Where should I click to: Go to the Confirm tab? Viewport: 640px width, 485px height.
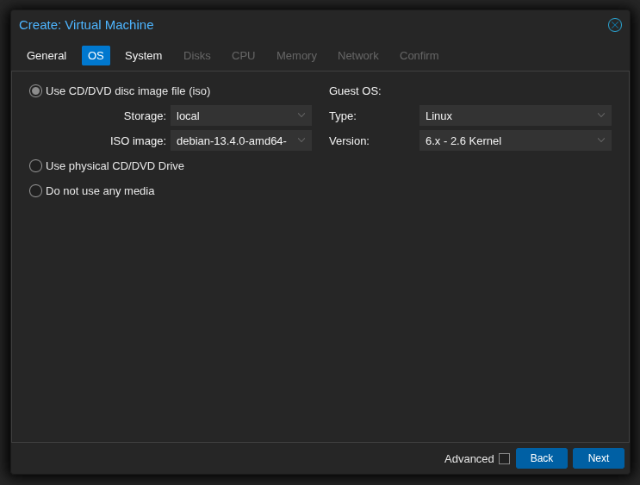pos(419,56)
